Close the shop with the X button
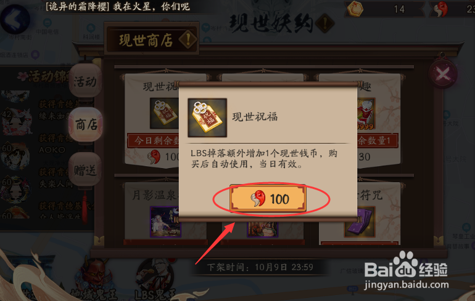 pos(442,73)
